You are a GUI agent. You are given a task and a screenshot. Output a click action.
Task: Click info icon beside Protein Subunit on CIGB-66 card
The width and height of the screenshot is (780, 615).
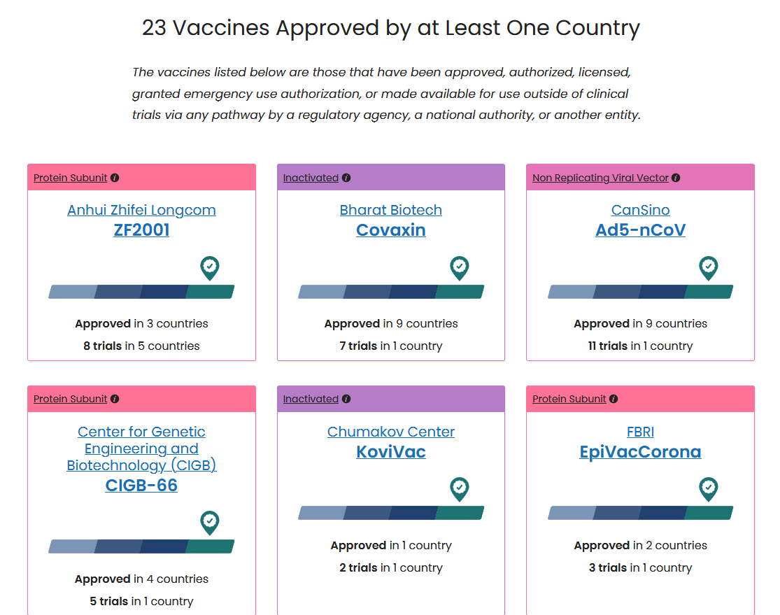(x=115, y=399)
